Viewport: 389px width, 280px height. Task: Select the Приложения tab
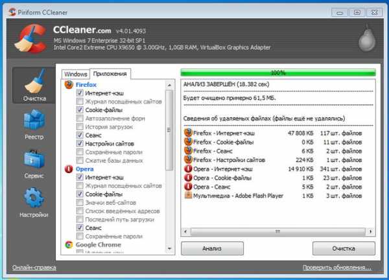pos(110,74)
